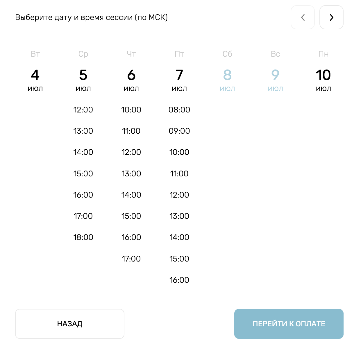Select Wednesday 5 июл date

point(83,79)
